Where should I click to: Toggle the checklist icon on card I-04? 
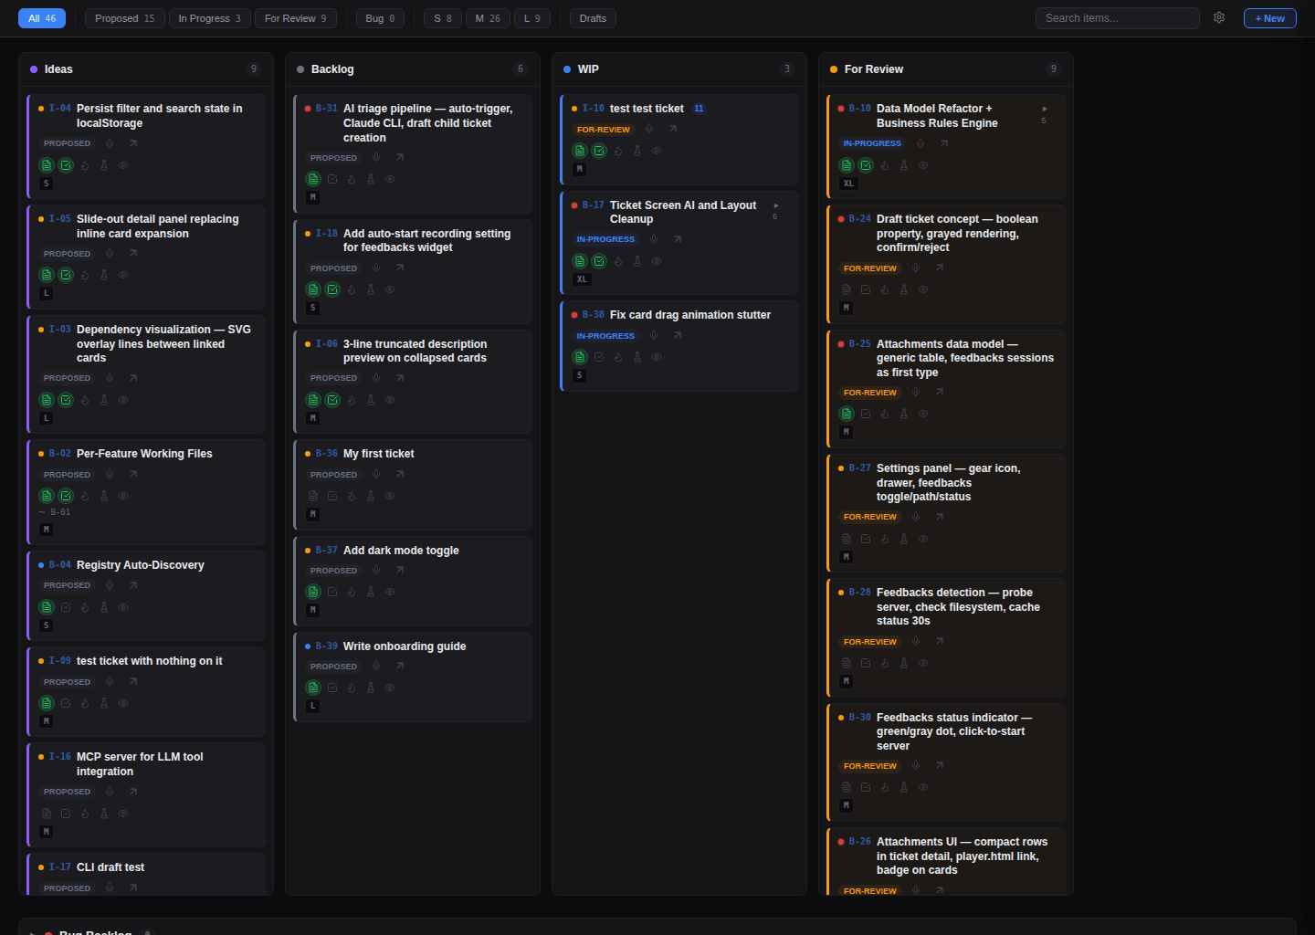[x=66, y=165]
